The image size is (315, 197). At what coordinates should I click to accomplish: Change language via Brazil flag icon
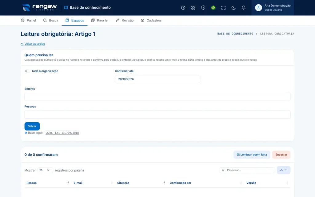pyautogui.click(x=213, y=8)
